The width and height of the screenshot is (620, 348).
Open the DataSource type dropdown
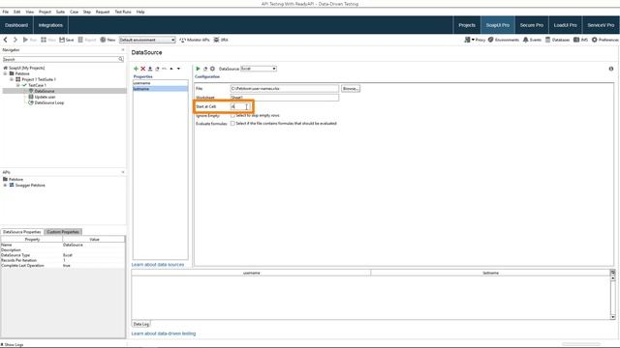click(259, 69)
